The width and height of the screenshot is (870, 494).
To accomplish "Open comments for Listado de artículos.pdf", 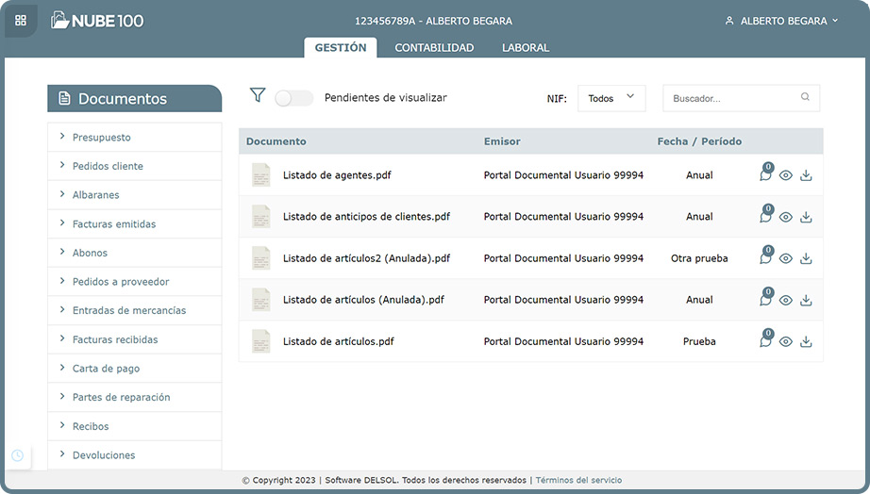I will 765,341.
